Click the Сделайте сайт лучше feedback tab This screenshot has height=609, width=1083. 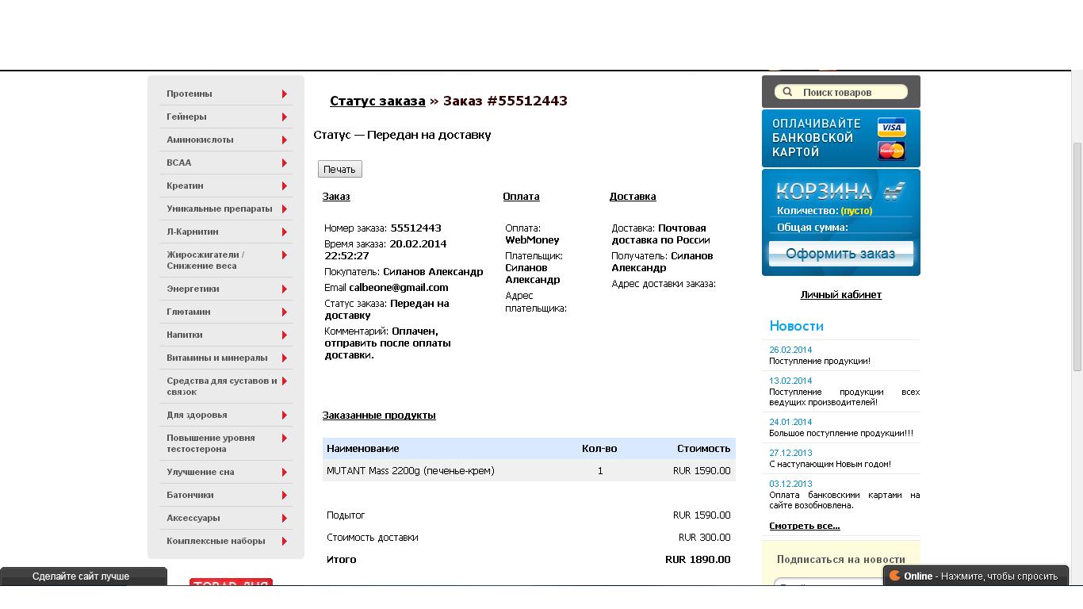83,576
